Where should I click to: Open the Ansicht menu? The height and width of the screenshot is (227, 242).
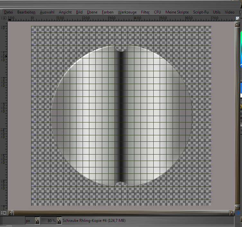point(65,12)
